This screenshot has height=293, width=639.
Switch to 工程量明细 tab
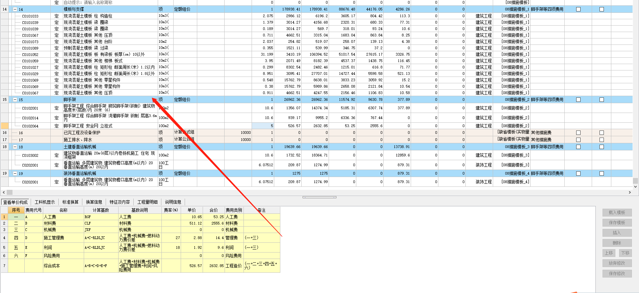[x=147, y=202]
